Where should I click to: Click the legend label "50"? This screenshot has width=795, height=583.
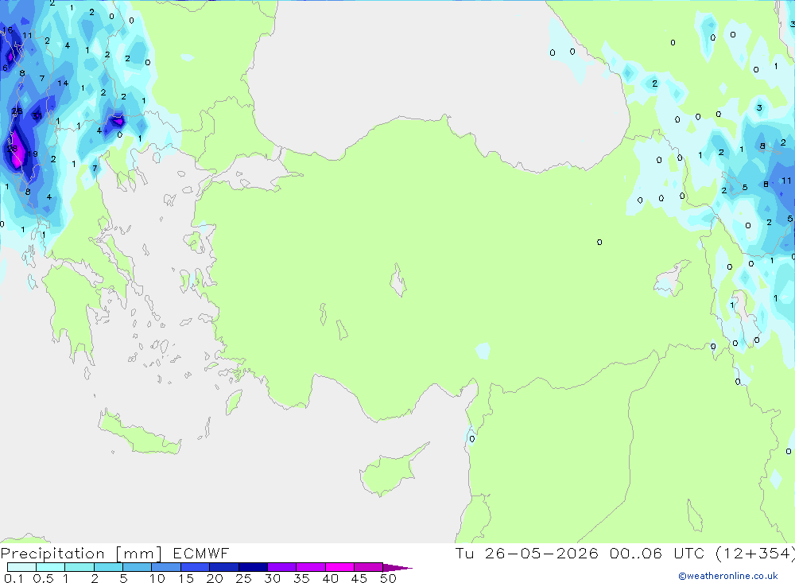(x=388, y=578)
